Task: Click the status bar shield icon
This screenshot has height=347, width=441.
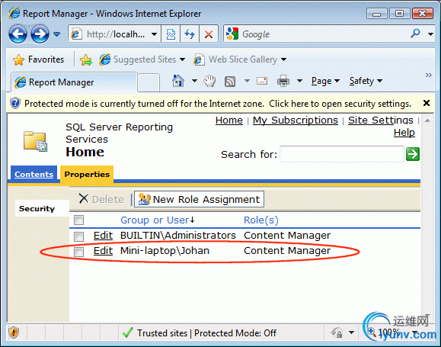Action: (14, 333)
